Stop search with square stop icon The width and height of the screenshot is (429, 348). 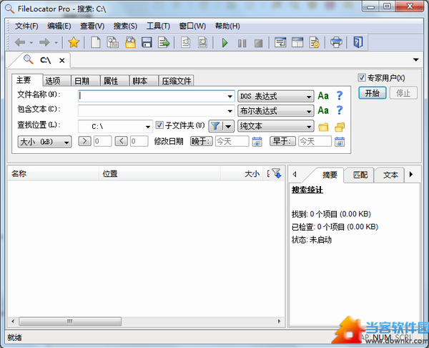259,43
